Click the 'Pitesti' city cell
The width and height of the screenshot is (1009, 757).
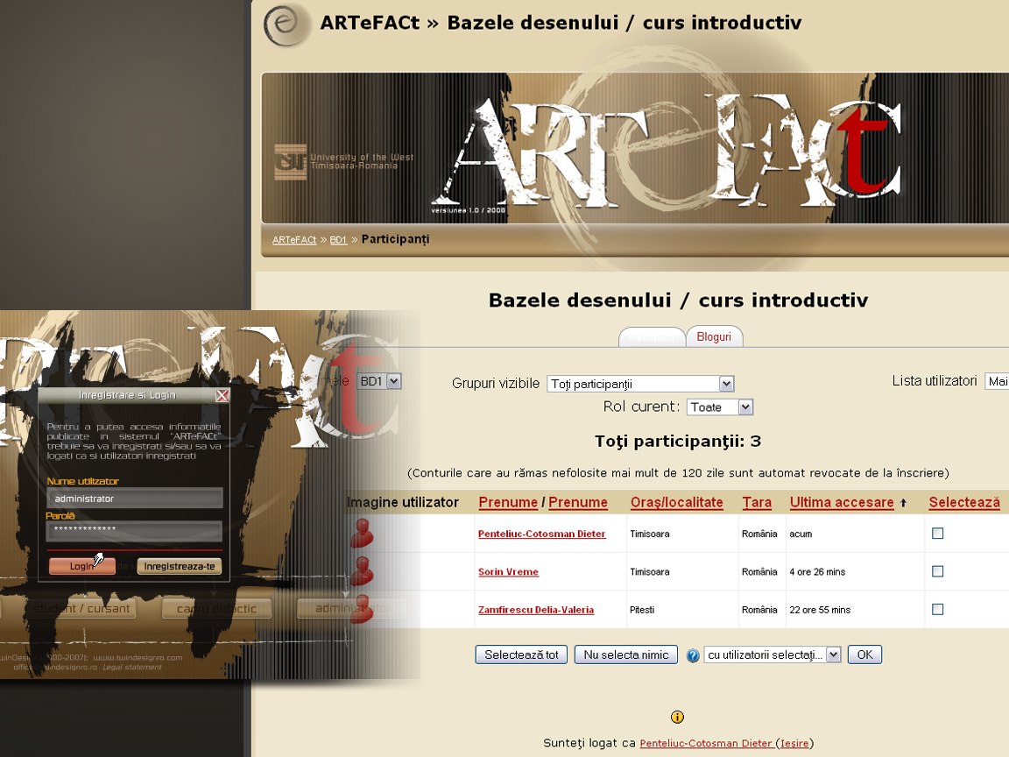pos(642,610)
